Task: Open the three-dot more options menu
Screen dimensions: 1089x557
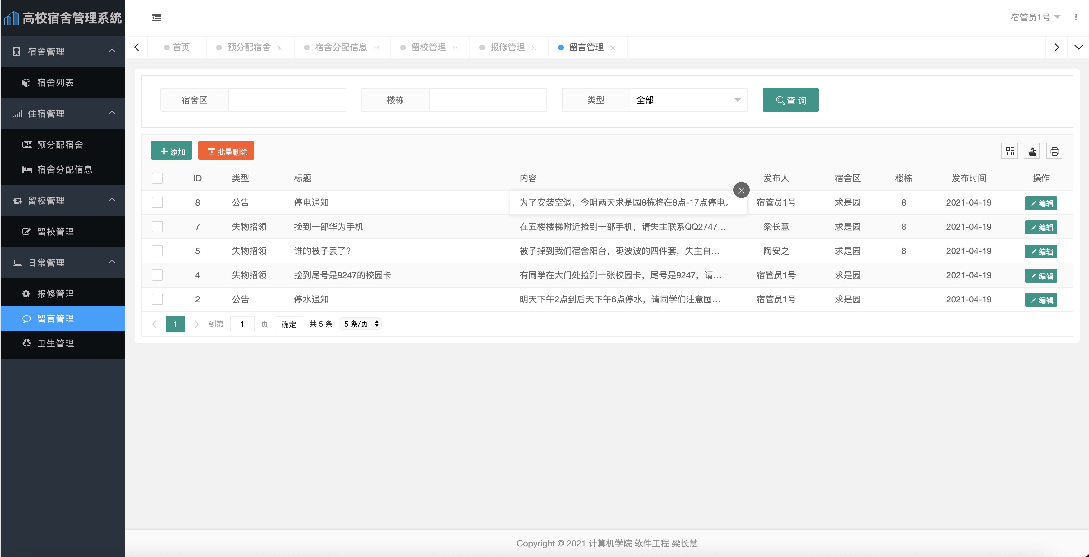Action: (1076, 17)
